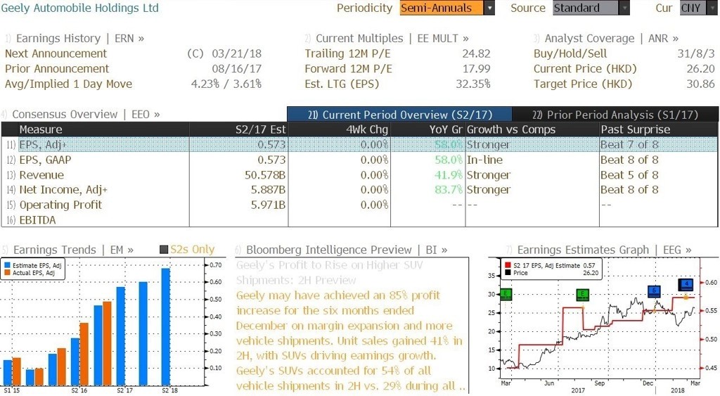This screenshot has width=720, height=396.
Task: Click Current Price (HKD) value 26.20
Action: click(x=701, y=69)
